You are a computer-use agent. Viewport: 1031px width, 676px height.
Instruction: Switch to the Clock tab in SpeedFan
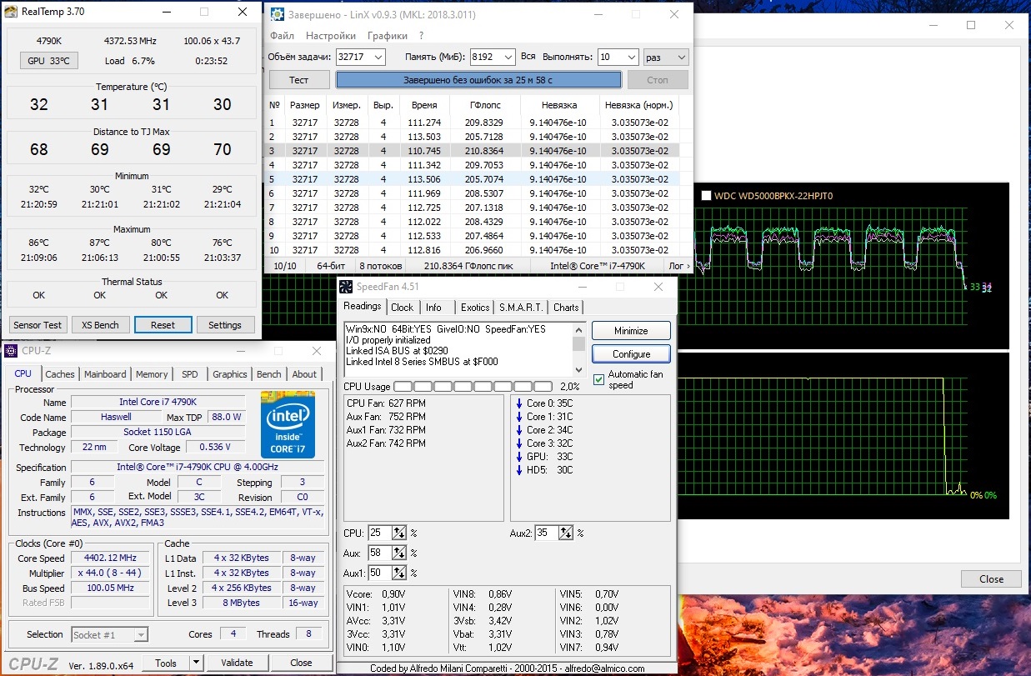(402, 308)
